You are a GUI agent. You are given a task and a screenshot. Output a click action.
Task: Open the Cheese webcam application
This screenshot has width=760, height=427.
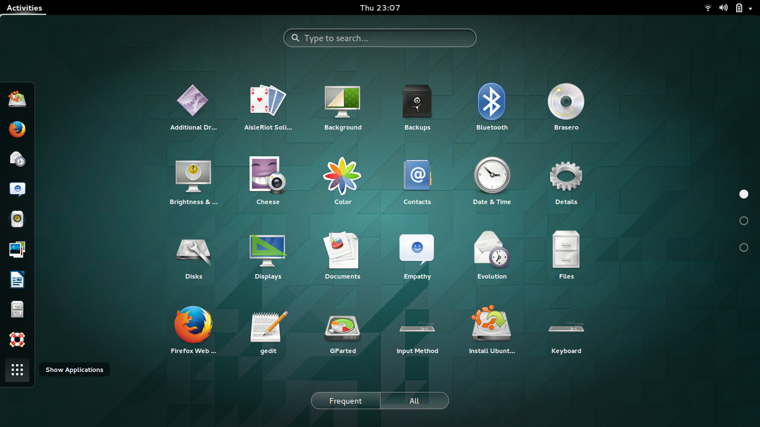[x=268, y=176]
